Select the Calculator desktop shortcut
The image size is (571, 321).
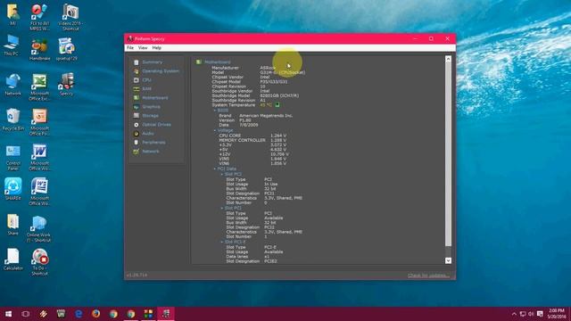click(12, 259)
